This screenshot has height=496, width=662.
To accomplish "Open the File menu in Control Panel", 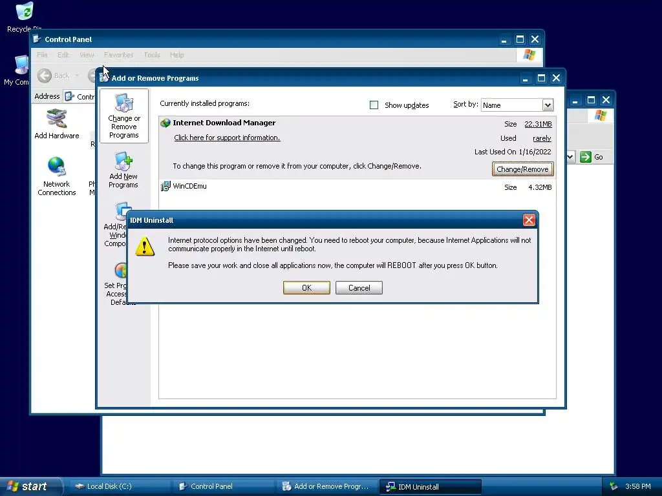I will point(42,55).
